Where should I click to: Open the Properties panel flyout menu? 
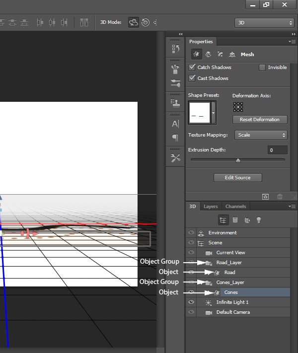click(292, 41)
